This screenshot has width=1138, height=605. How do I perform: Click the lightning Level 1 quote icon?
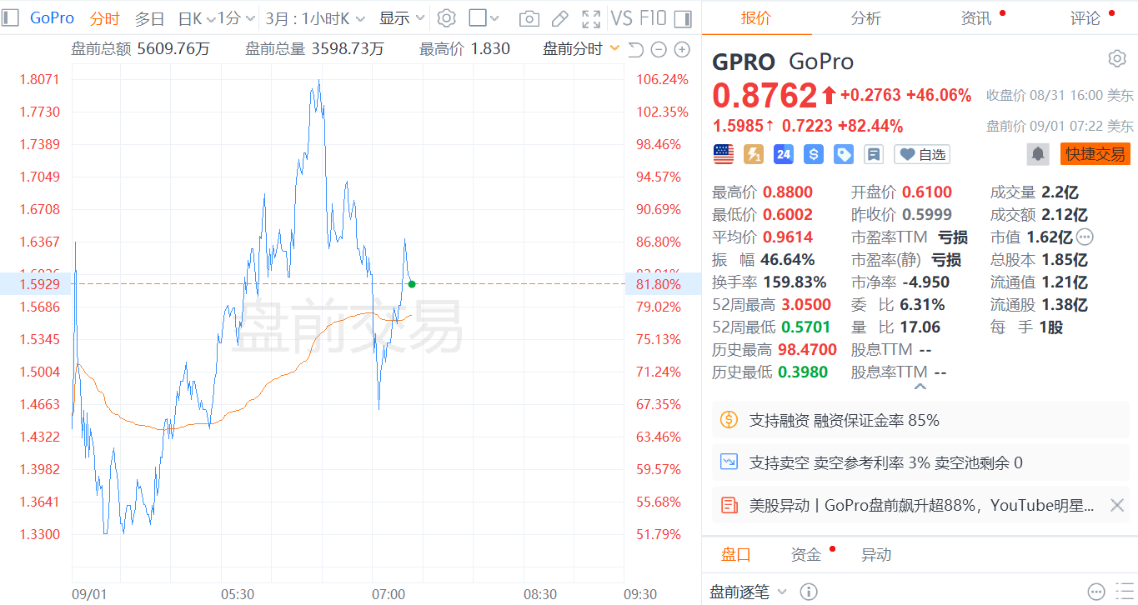pyautogui.click(x=753, y=154)
